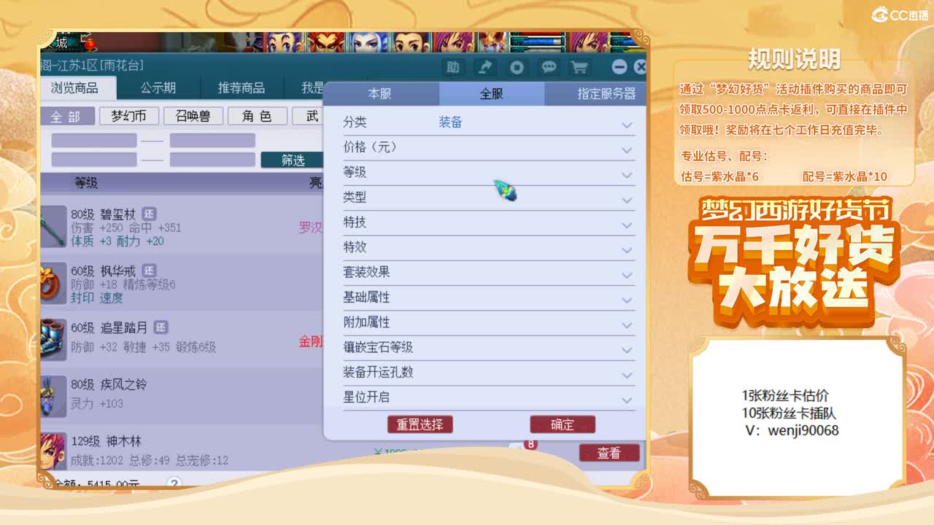The image size is (934, 525).
Task: Select the 角色 category button
Action: [x=257, y=116]
